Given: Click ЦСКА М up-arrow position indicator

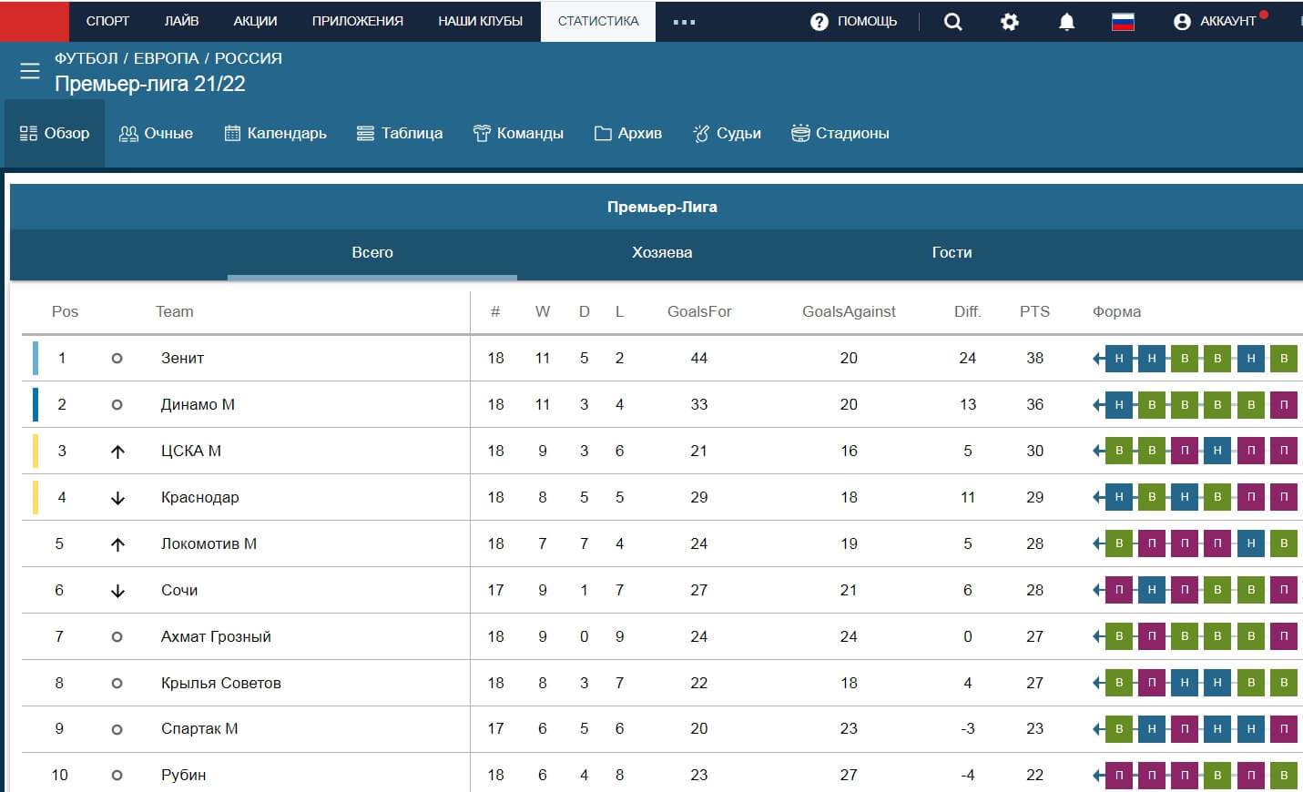Looking at the screenshot, I should 117,452.
